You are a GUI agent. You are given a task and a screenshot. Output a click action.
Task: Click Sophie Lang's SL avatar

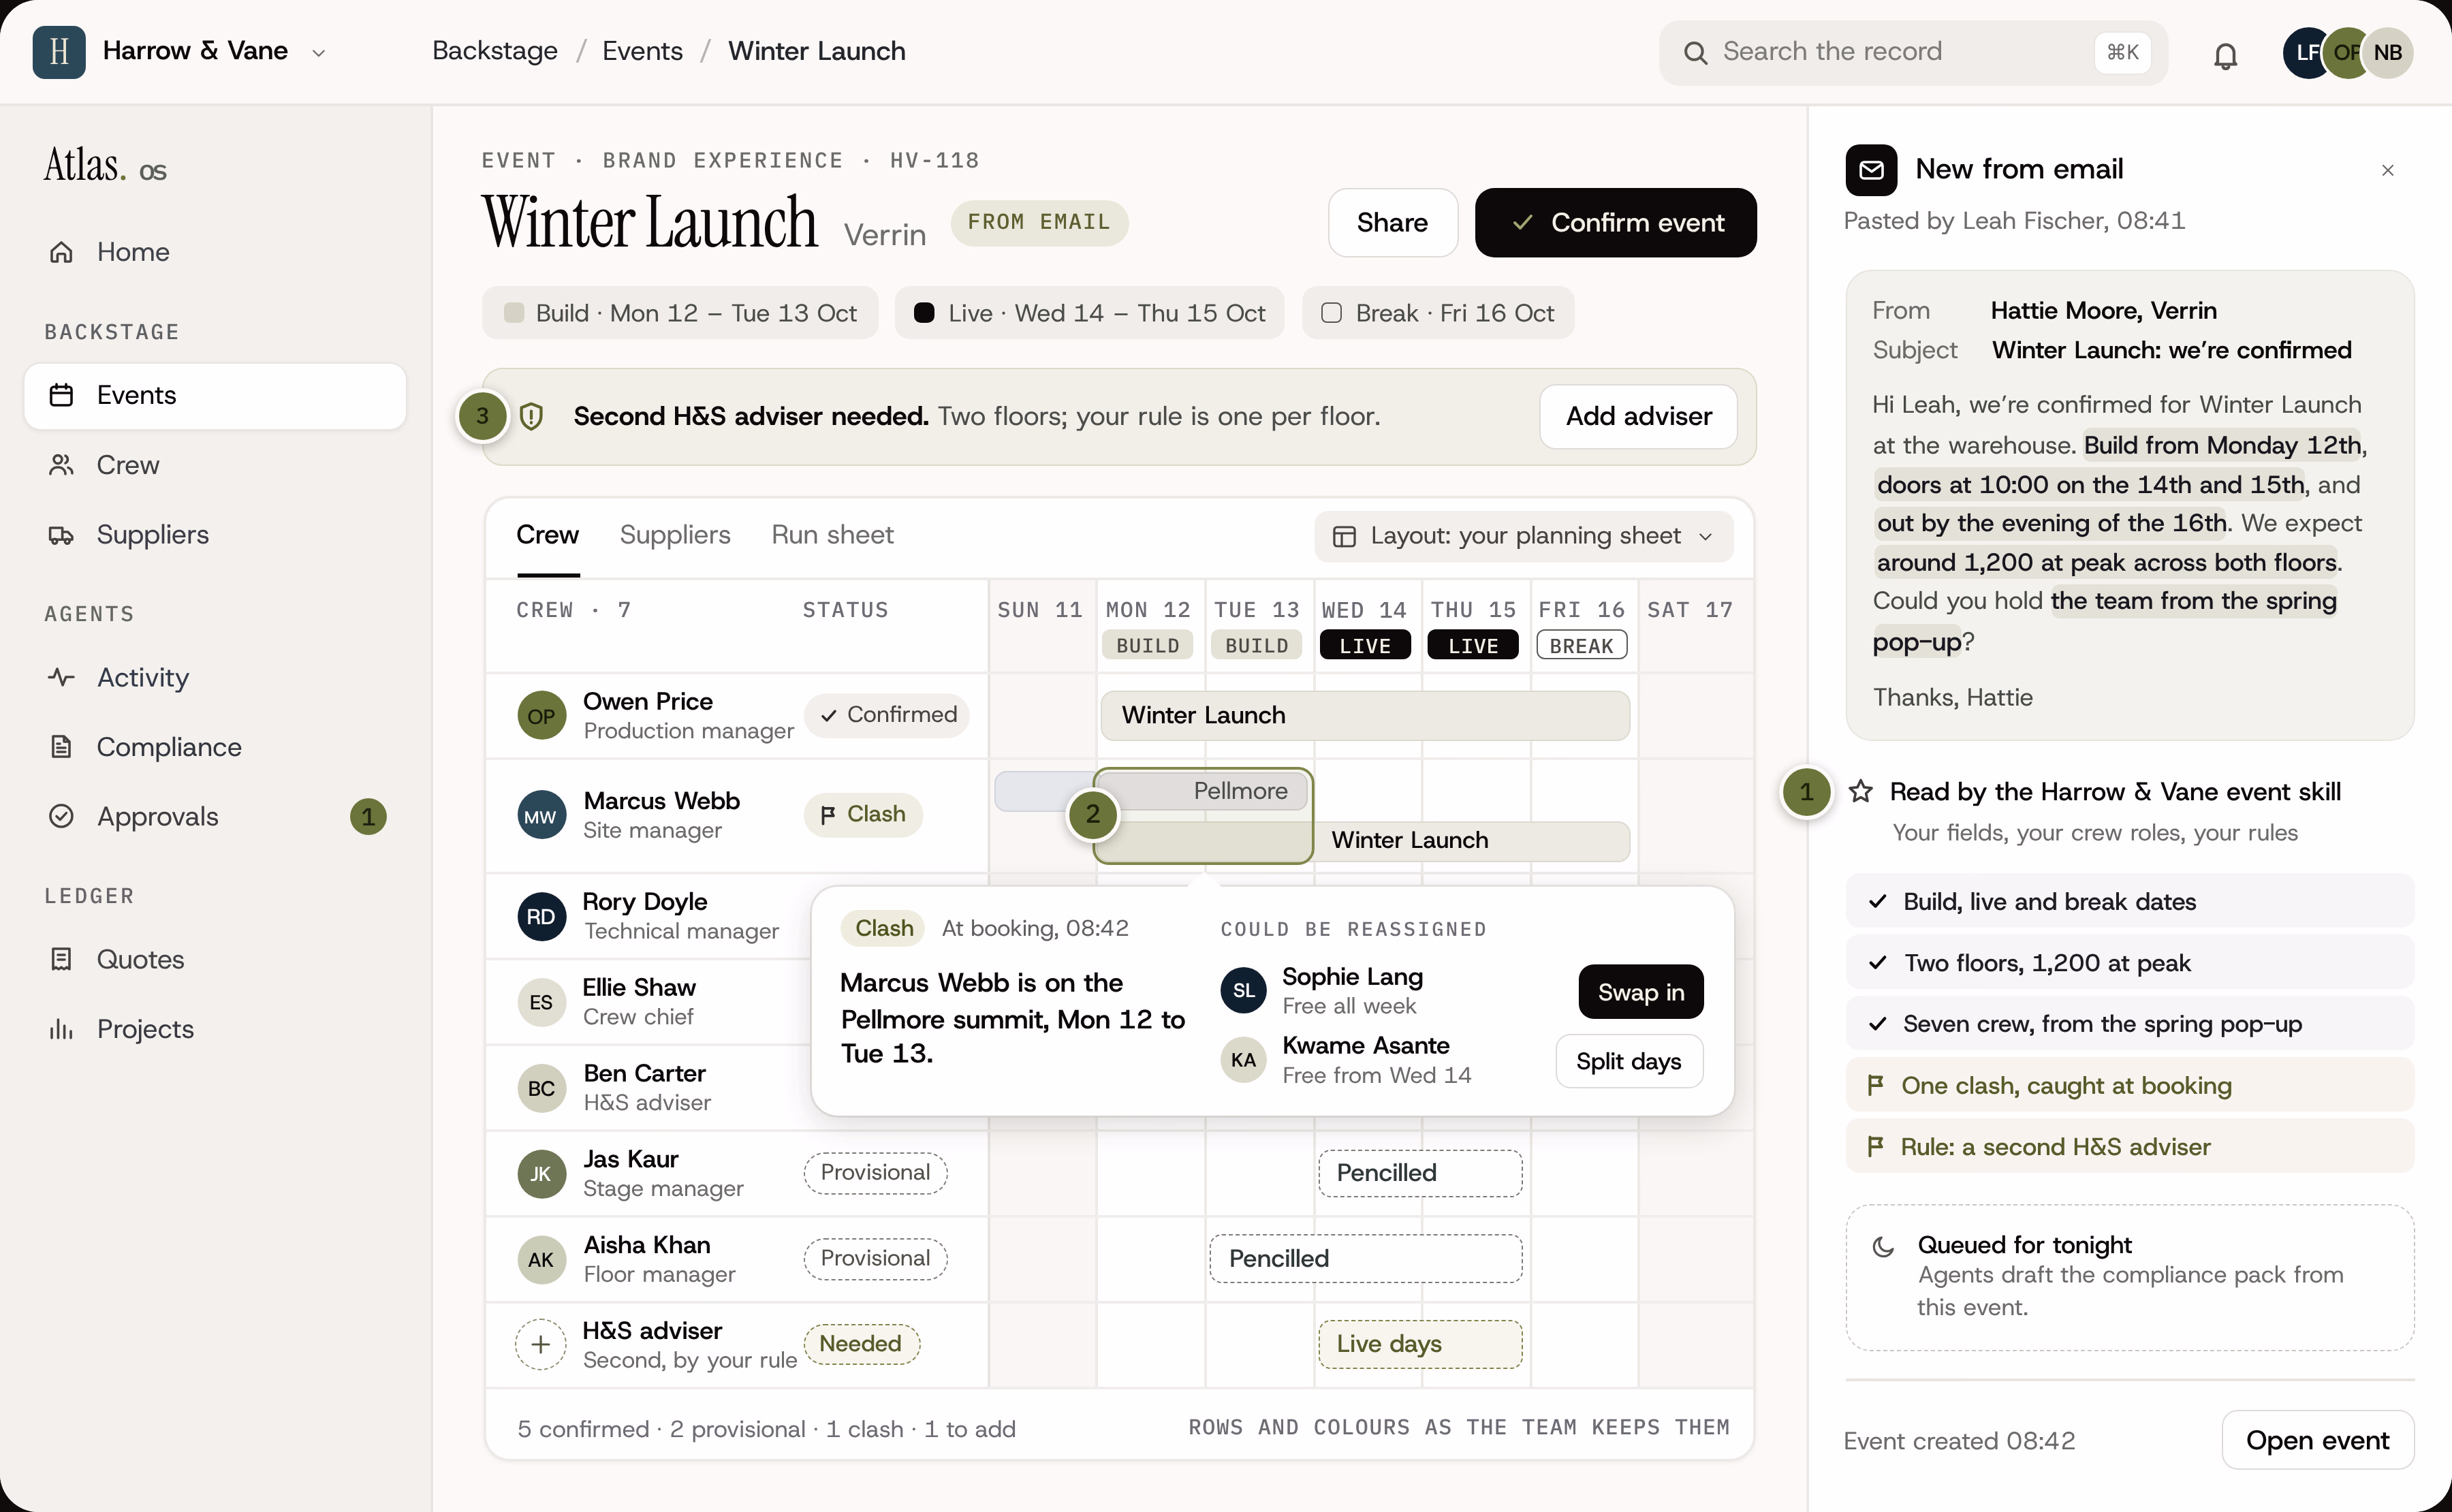1244,991
